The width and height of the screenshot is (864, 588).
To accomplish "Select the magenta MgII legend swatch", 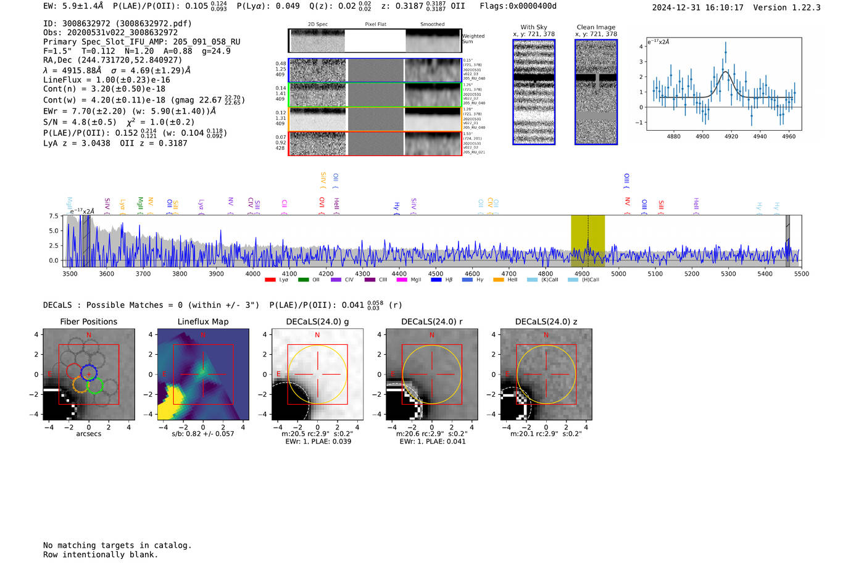I will [x=402, y=280].
